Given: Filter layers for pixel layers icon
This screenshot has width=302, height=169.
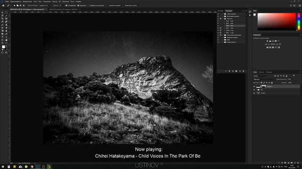Looking at the screenshot, I should tap(275, 76).
